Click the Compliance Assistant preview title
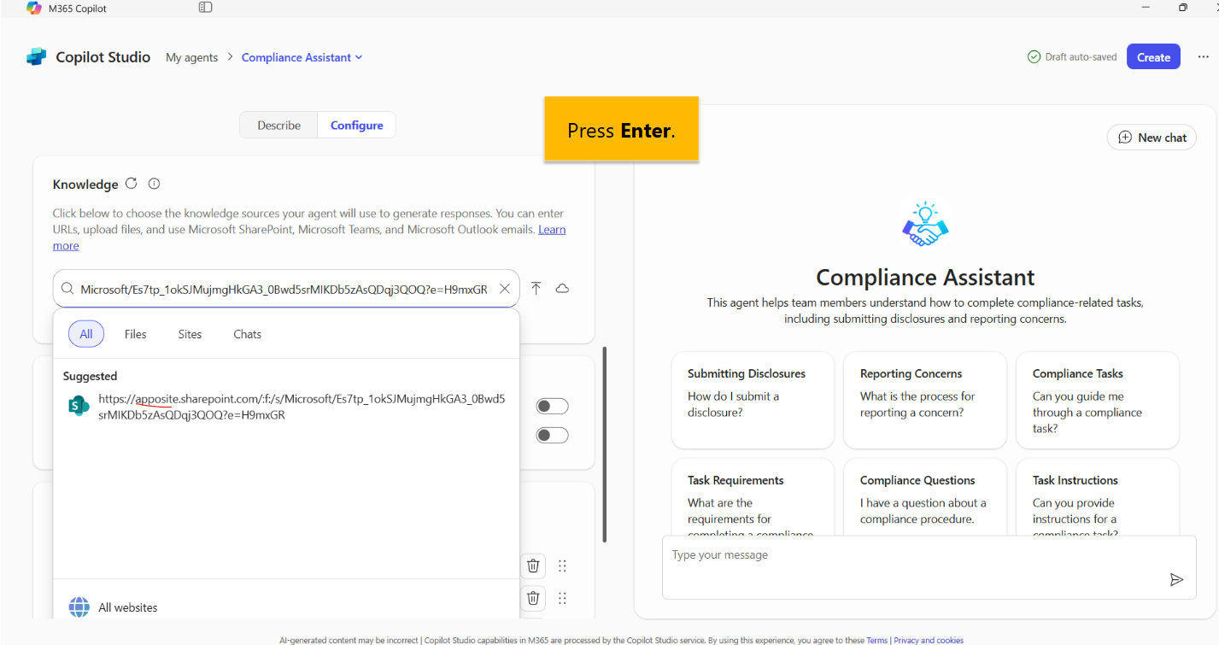This screenshot has height=645, width=1219. pyautogui.click(x=925, y=278)
